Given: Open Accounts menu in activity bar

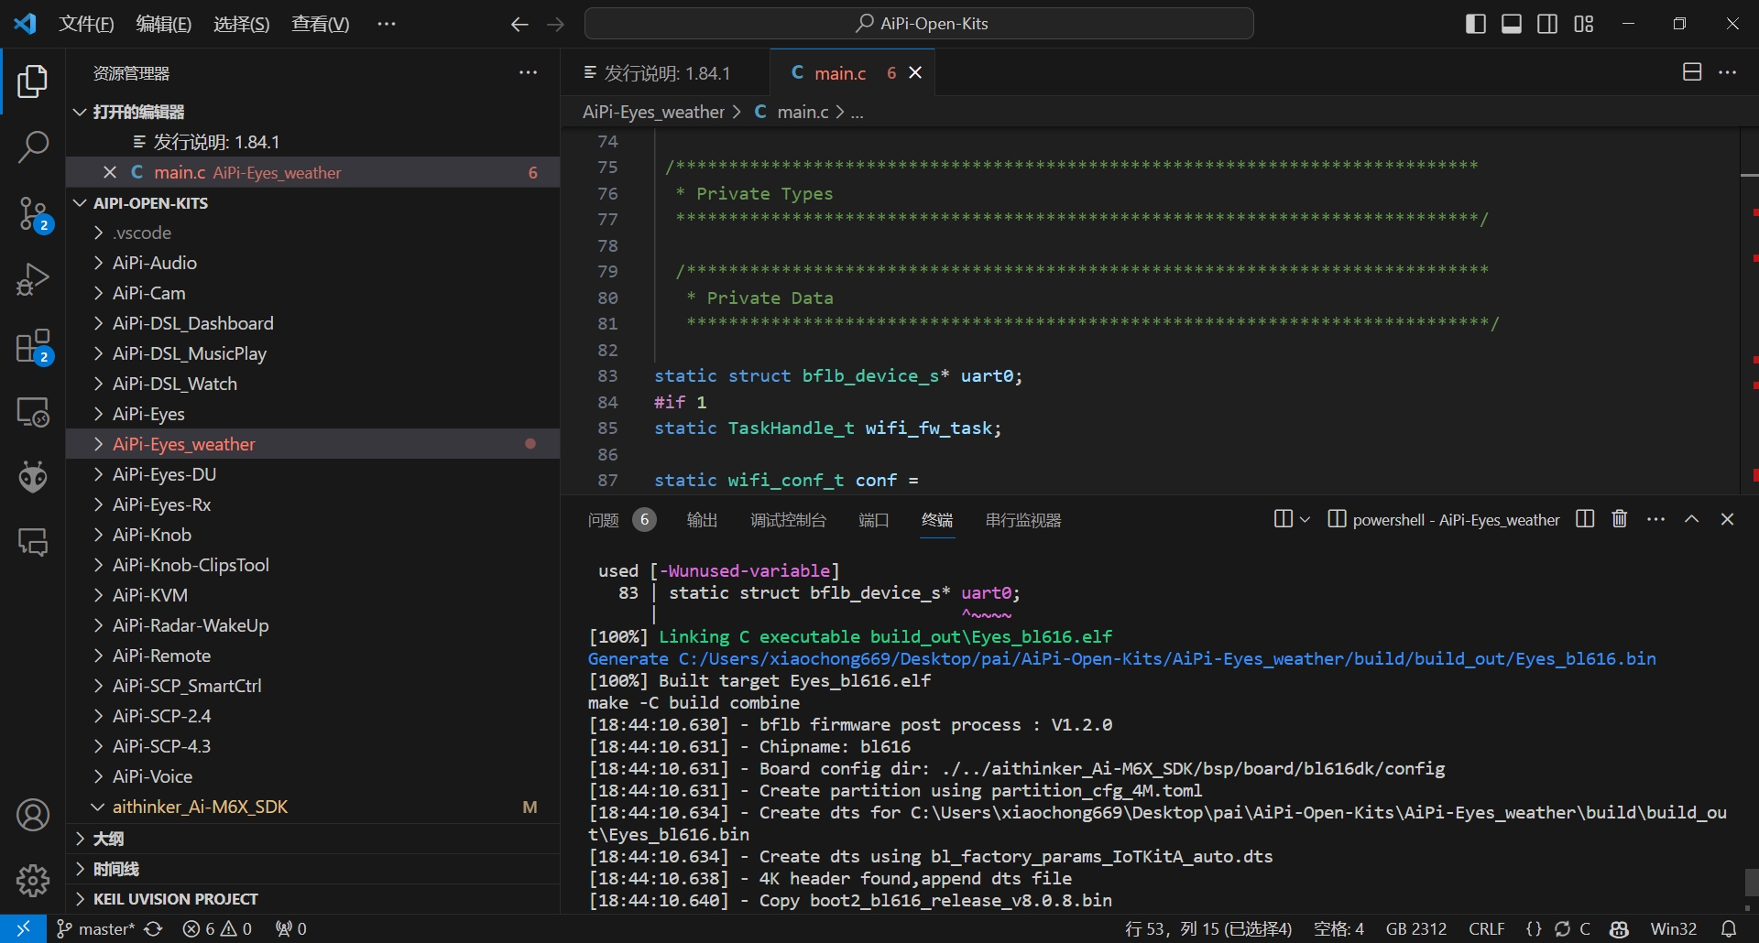Looking at the screenshot, I should (33, 815).
